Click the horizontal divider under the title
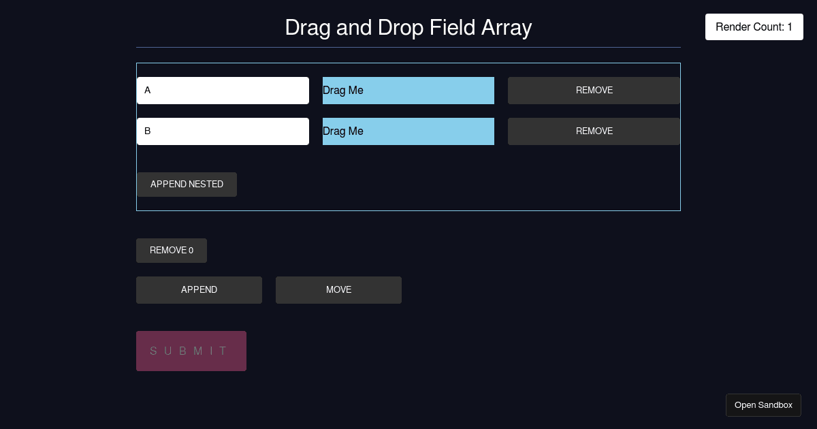The image size is (817, 429). [408, 47]
